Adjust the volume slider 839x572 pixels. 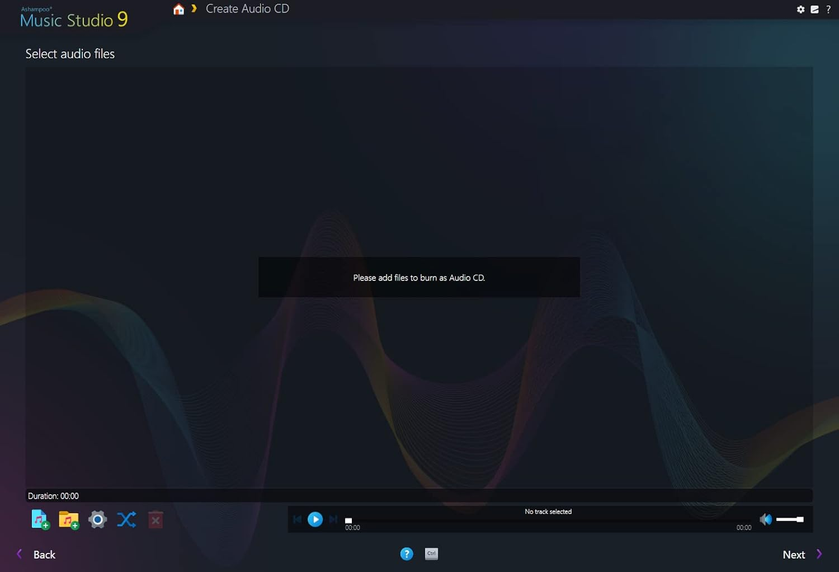[790, 519]
